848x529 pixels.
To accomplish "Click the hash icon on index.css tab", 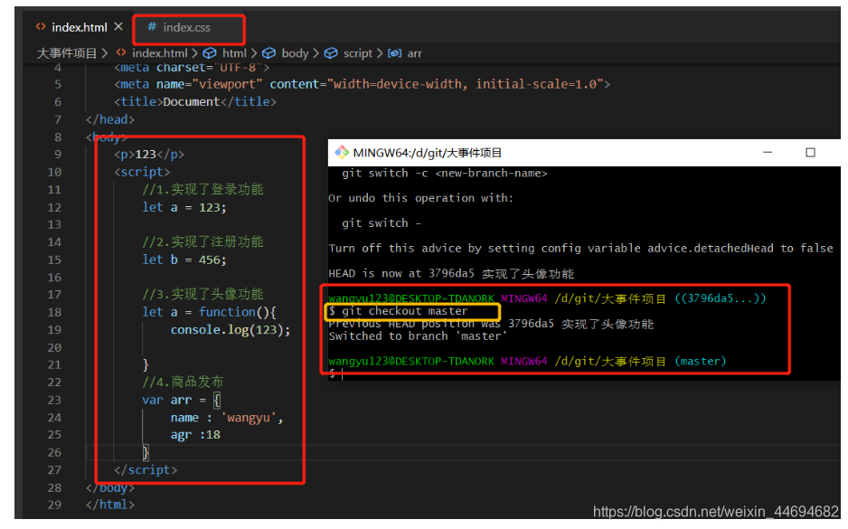I will click(152, 26).
